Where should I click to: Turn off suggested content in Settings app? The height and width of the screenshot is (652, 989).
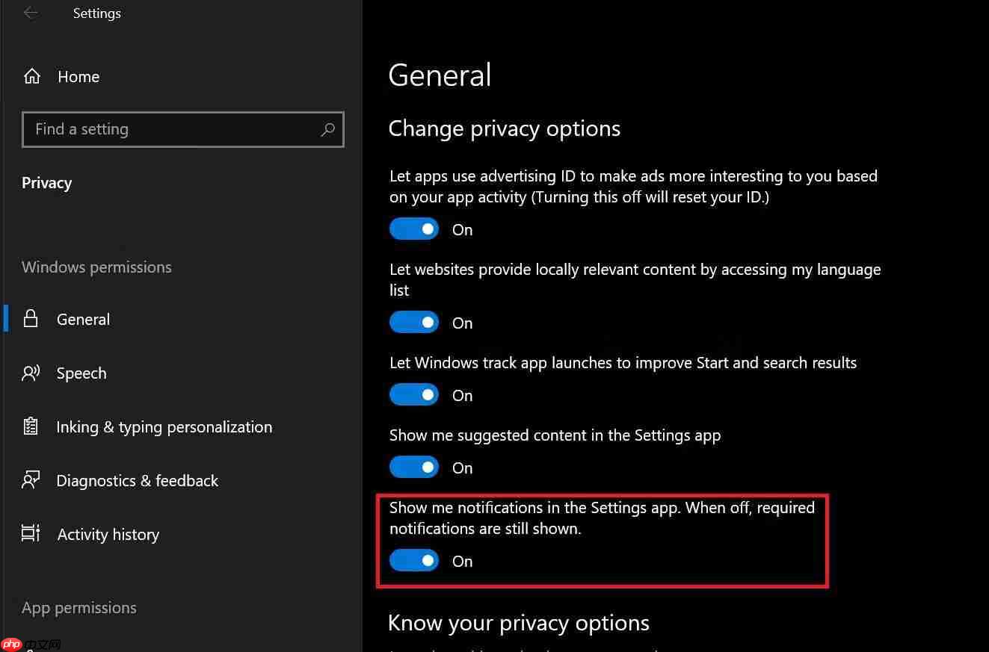[413, 467]
